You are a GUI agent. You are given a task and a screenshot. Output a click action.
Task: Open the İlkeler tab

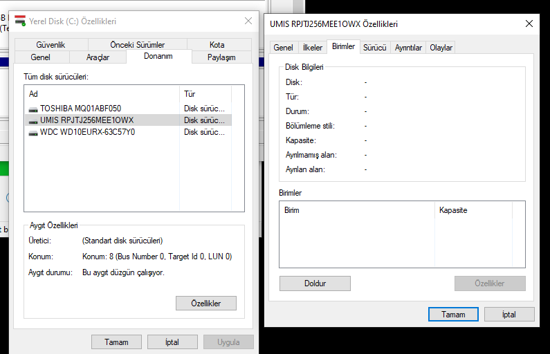tap(313, 48)
